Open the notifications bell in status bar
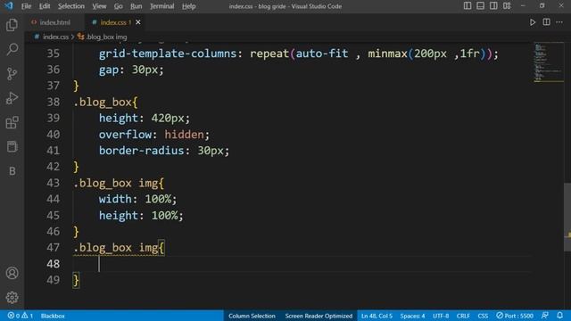The height and width of the screenshot is (321, 571). tap(559, 316)
